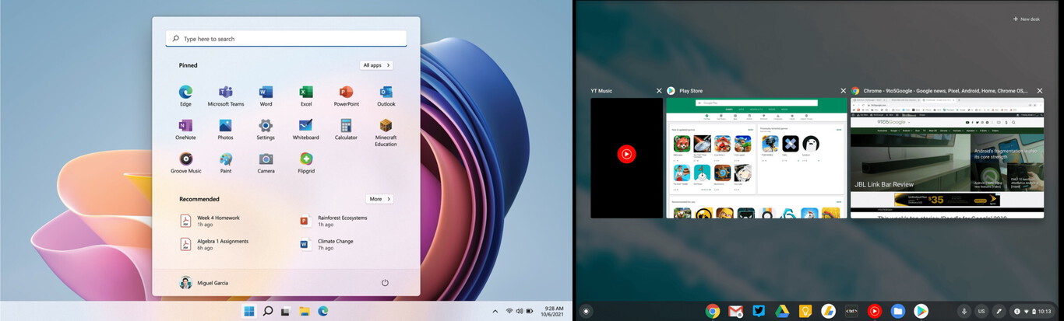
Task: Open Word from pinned apps
Action: point(266,96)
